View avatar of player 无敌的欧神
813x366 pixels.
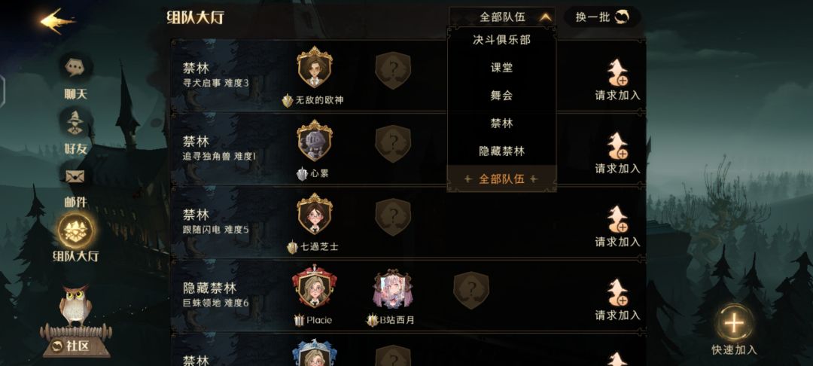tap(315, 67)
